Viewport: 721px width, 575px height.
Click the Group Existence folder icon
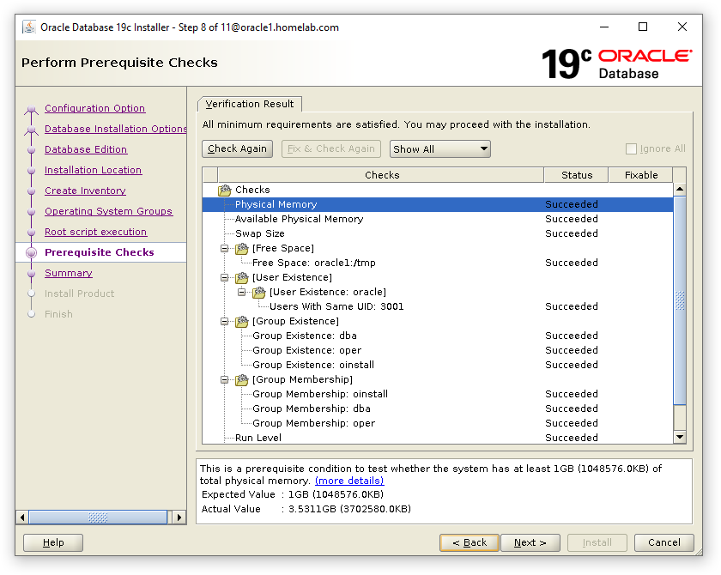pos(242,321)
